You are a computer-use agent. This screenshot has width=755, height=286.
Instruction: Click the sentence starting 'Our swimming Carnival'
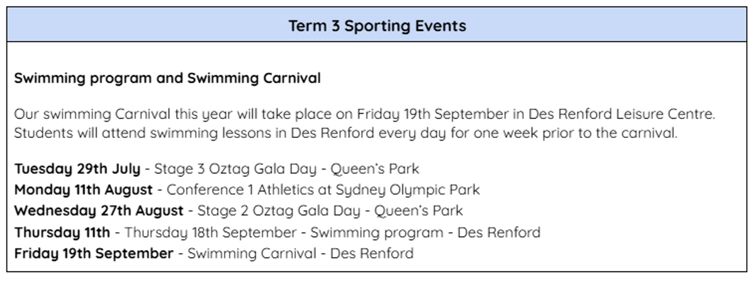(x=366, y=115)
